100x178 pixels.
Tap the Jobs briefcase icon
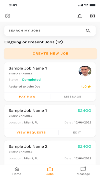50,169
